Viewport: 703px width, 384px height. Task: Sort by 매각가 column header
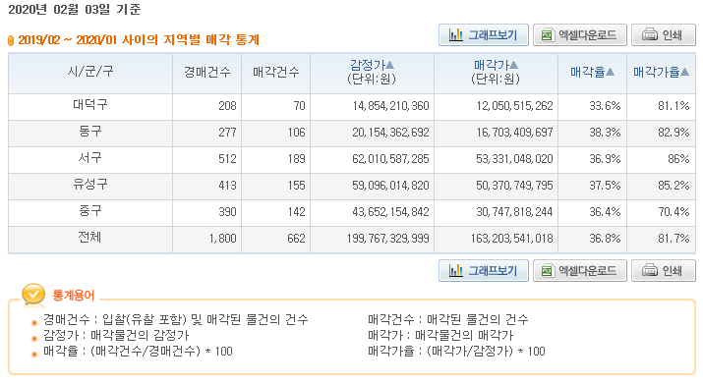pos(496,66)
